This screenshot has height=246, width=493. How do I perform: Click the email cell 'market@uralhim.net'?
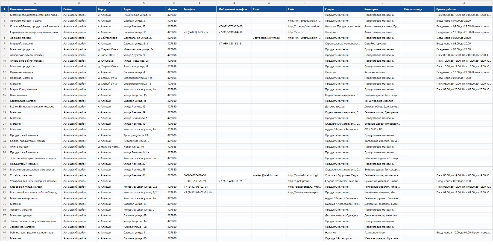tap(269, 175)
